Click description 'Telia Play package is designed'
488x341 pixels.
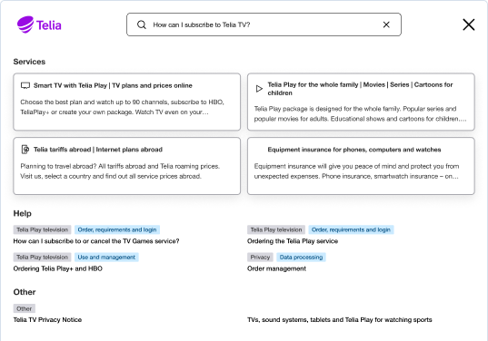(361, 113)
